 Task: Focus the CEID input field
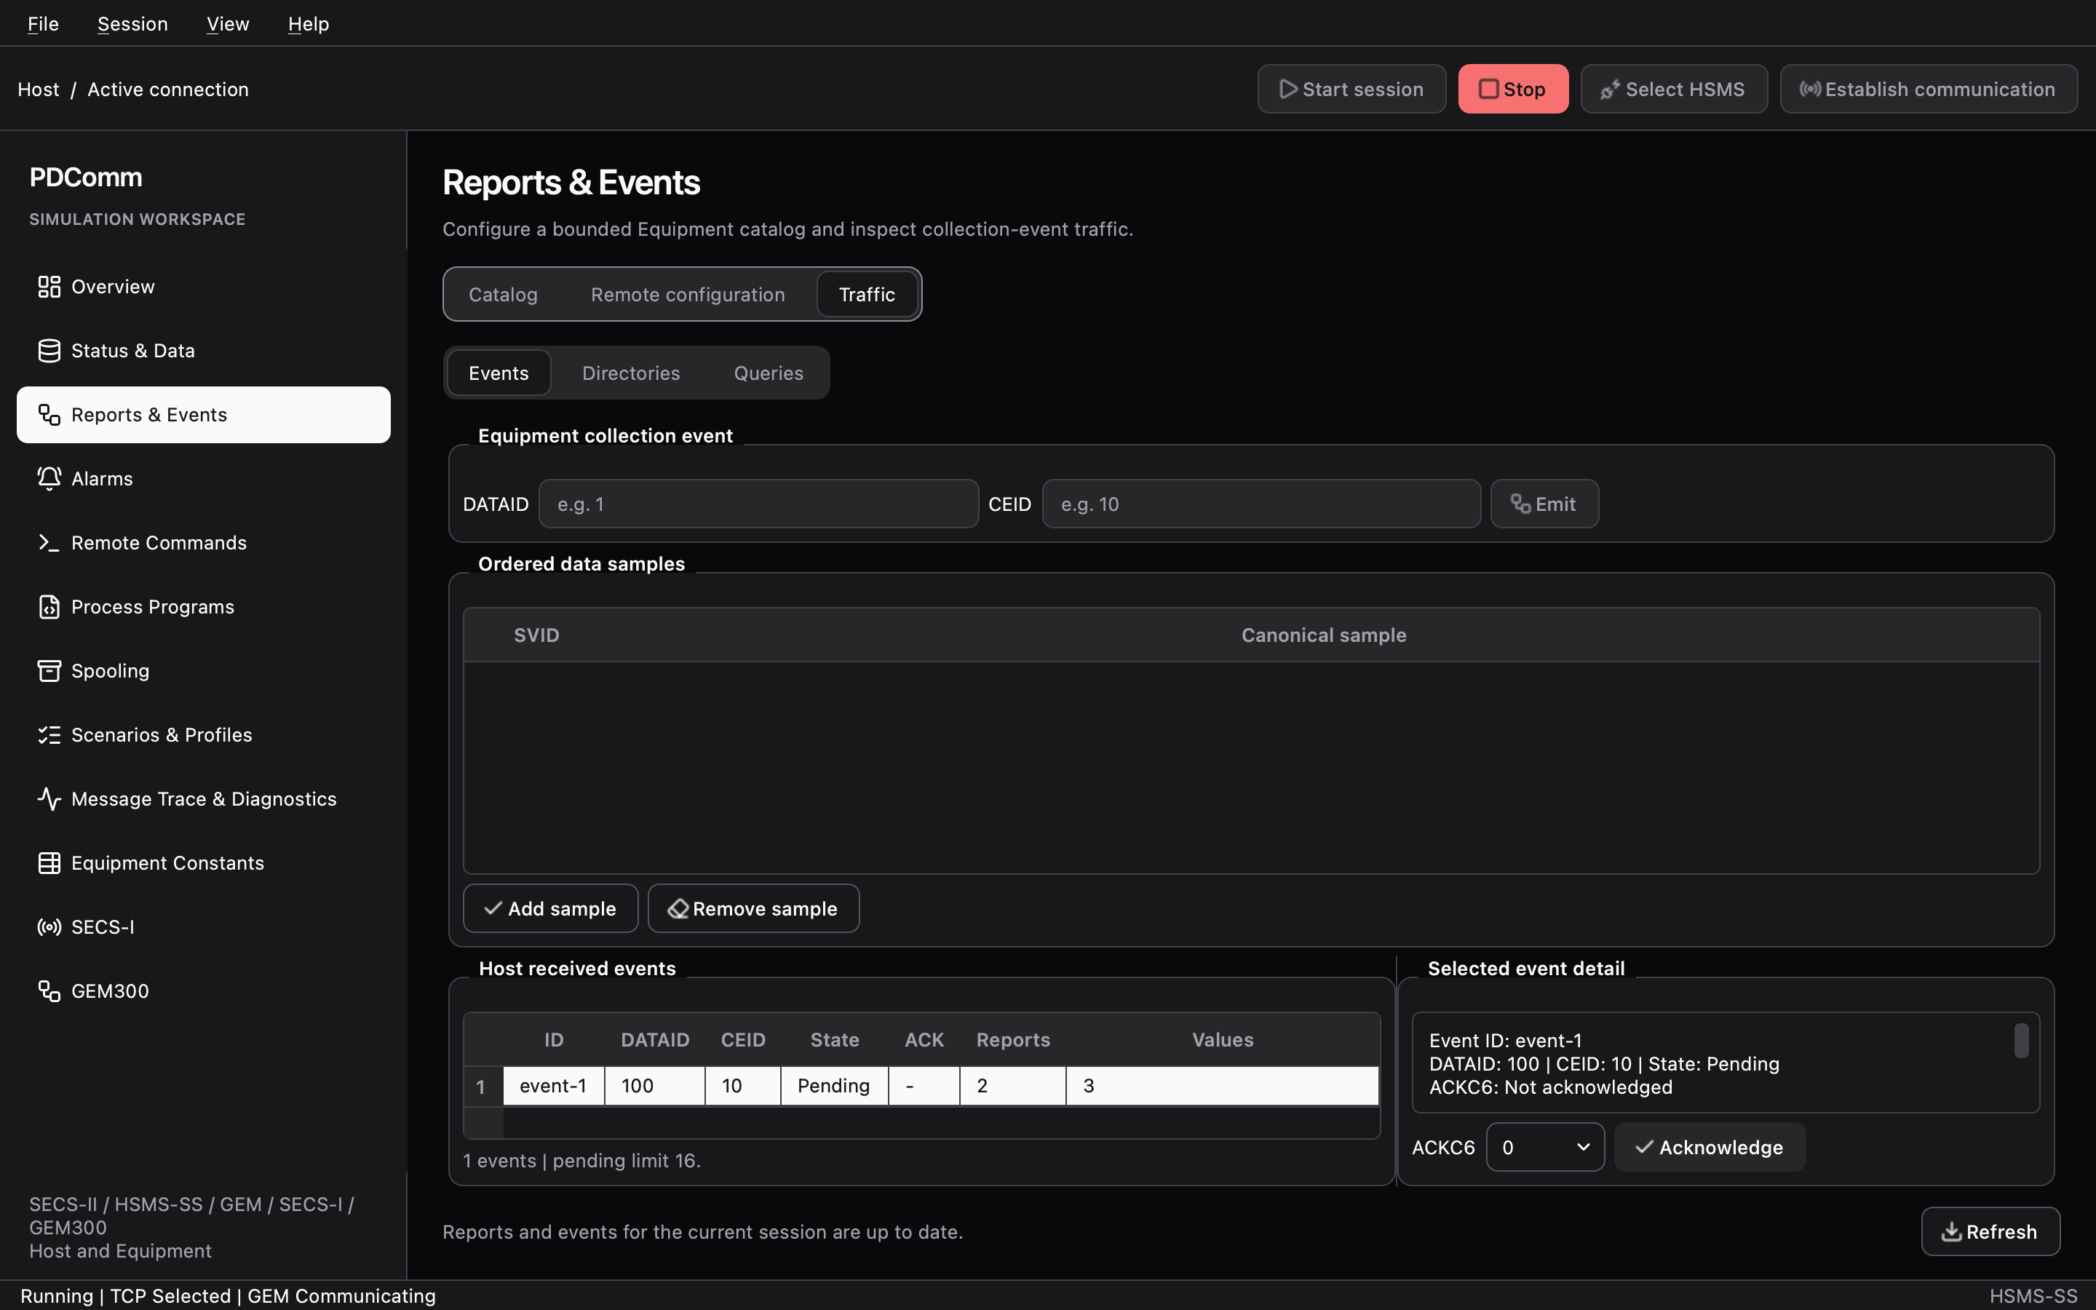(x=1261, y=504)
